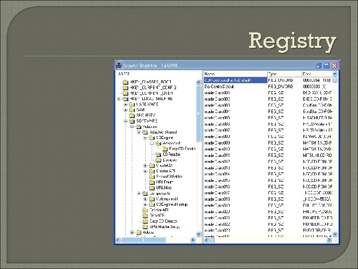
Task: Click the Components key folder icon
Action: (x=145, y=193)
